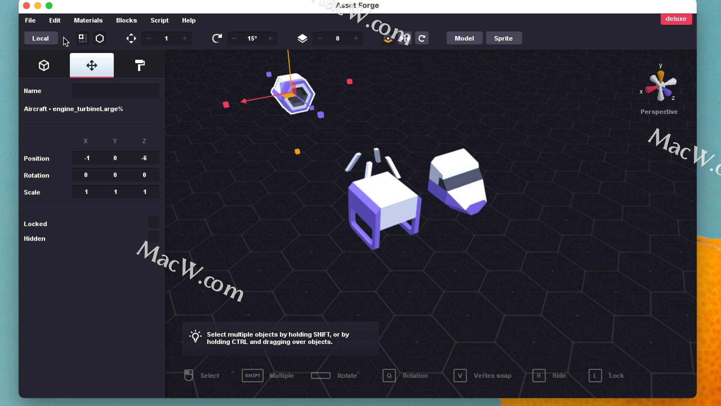721x406 pixels.
Task: Click the hexagon grid icon in toolbar
Action: coord(100,38)
